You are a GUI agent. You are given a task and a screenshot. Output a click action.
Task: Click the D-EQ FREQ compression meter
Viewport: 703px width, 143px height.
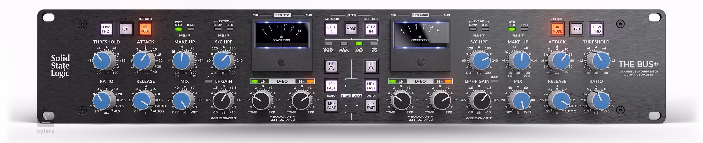click(x=282, y=35)
